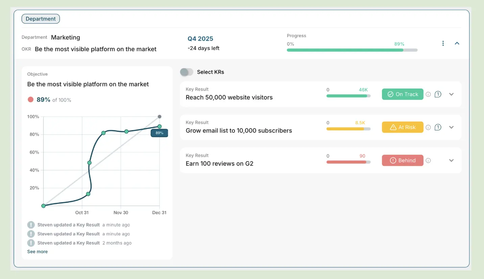Open comments badge on Grow email list KR

click(x=438, y=127)
